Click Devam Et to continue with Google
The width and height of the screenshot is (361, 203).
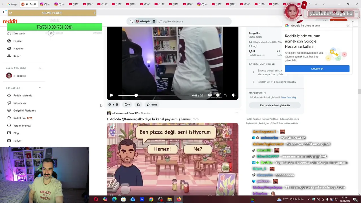click(317, 69)
